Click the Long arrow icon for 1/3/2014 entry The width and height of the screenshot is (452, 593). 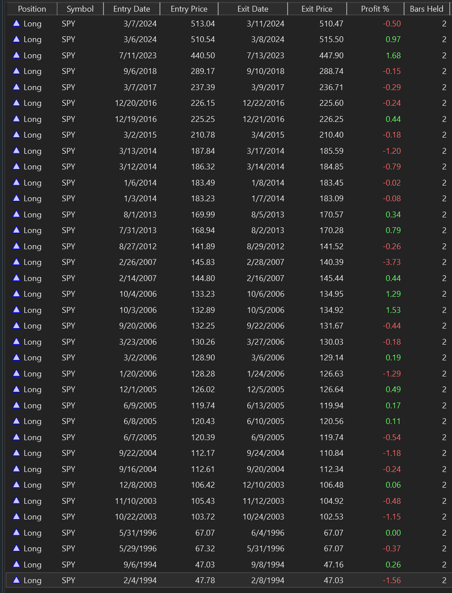point(17,198)
